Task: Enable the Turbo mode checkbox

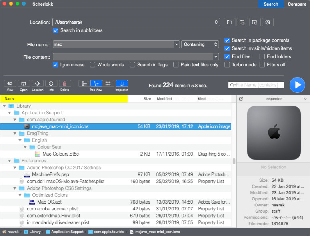Action: tap(227, 65)
